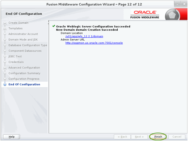Select the End Of Configuration step
Viewport: 188px width, 141px height.
coord(24,84)
